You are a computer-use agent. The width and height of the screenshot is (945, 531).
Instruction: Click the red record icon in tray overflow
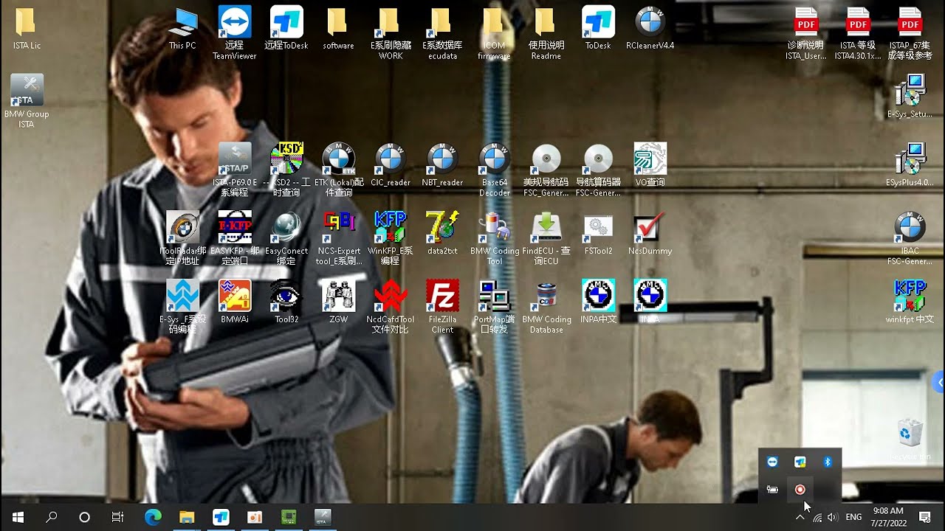pyautogui.click(x=800, y=489)
